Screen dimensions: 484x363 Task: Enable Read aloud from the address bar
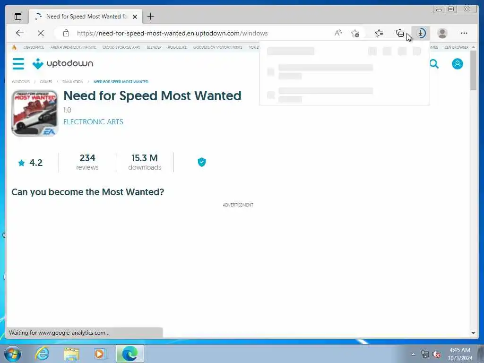pos(338,33)
